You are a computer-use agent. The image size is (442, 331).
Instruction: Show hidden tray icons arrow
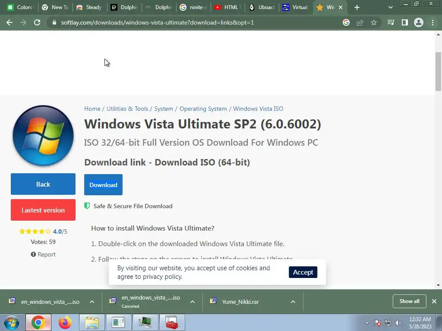click(x=367, y=323)
